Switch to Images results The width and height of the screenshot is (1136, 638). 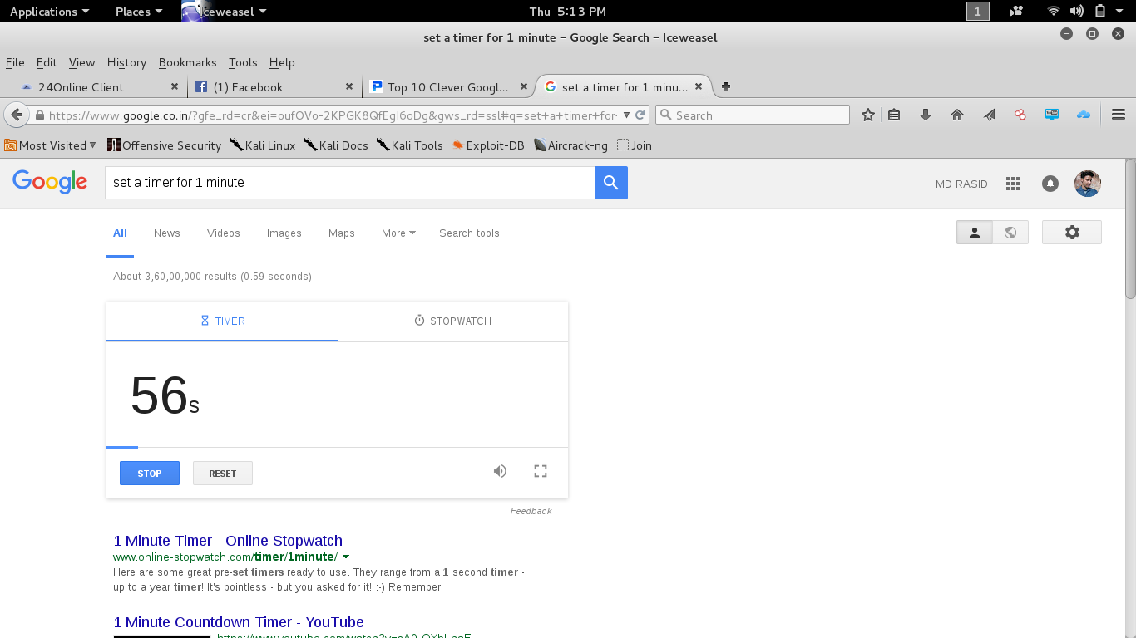284,233
